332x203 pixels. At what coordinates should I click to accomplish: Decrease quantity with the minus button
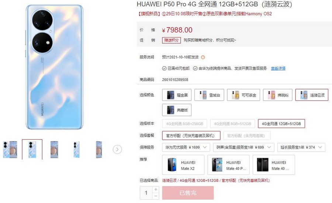[156, 196]
